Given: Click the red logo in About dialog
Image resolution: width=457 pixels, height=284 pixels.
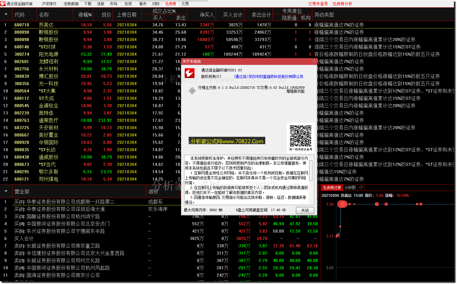Looking at the screenshot, I should click(190, 73).
